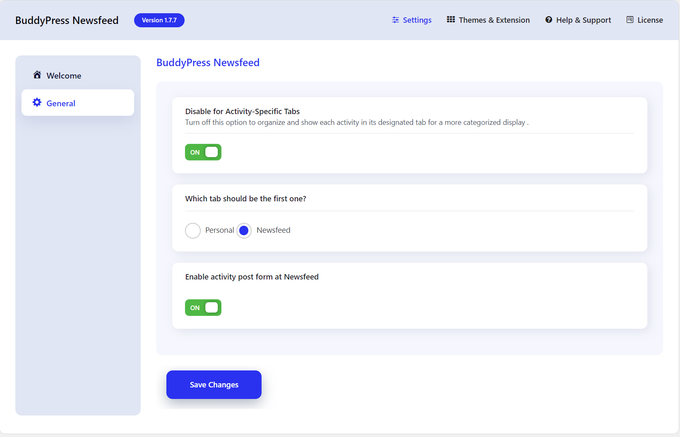Viewport: 680px width, 437px height.
Task: Turn off activity post form at Newsfeed toggle
Action: [x=203, y=308]
